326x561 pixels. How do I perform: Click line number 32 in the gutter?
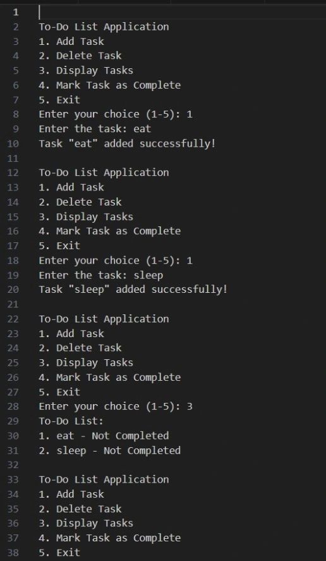[x=13, y=465]
